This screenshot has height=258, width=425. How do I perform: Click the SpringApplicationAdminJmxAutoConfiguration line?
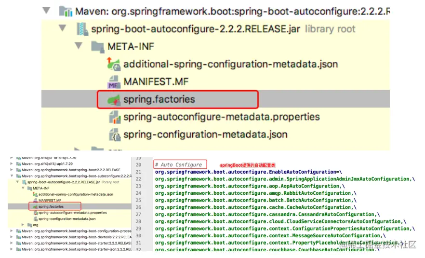point(285,179)
